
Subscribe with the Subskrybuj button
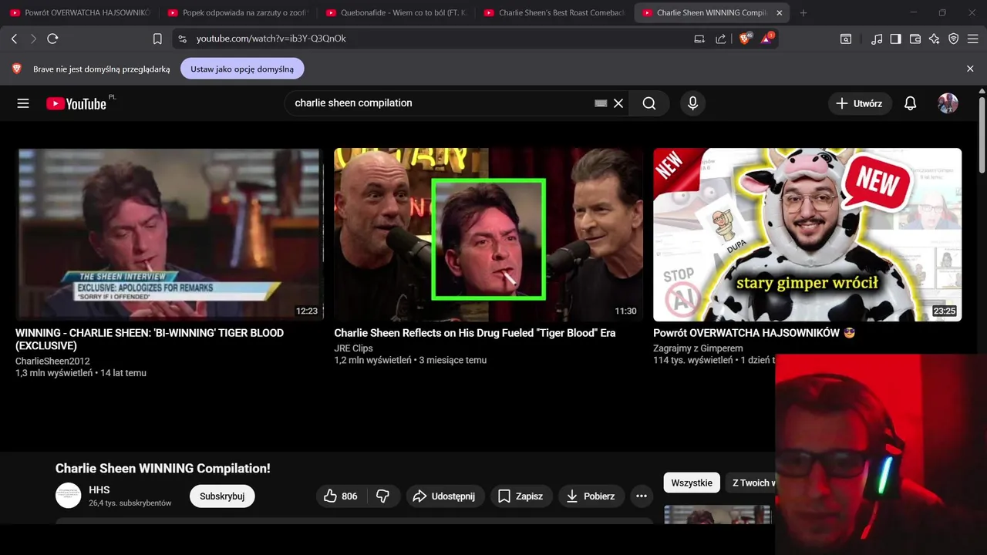point(222,496)
